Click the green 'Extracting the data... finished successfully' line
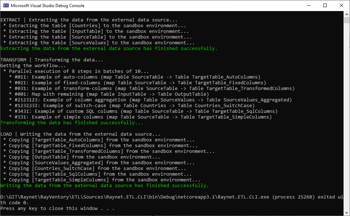The image size is (350, 216). 109,49
